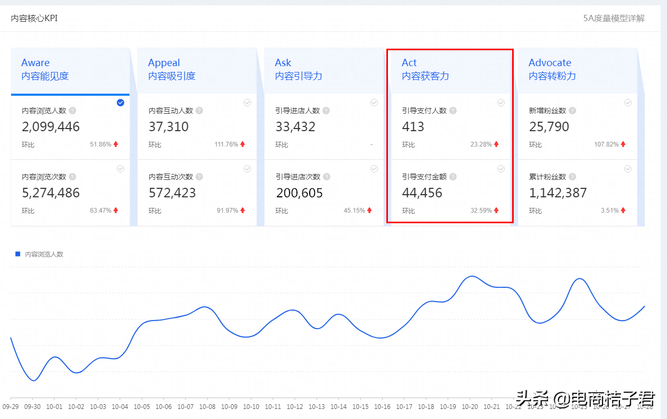Deselect the checked circle on 内容浏览人数
667x419 pixels.
tap(121, 103)
